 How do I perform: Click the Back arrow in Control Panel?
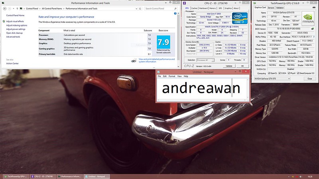5,8
